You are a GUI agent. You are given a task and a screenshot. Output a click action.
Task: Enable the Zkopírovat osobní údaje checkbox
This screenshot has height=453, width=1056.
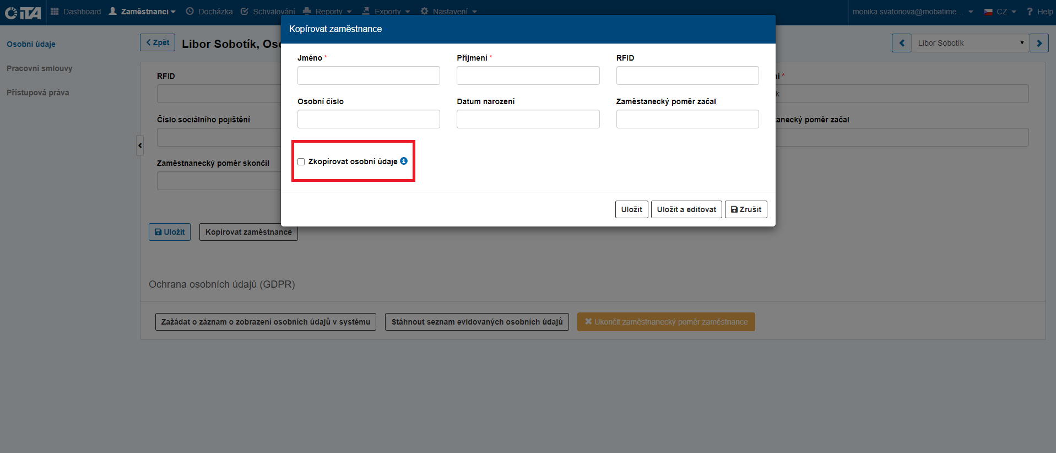pyautogui.click(x=301, y=162)
